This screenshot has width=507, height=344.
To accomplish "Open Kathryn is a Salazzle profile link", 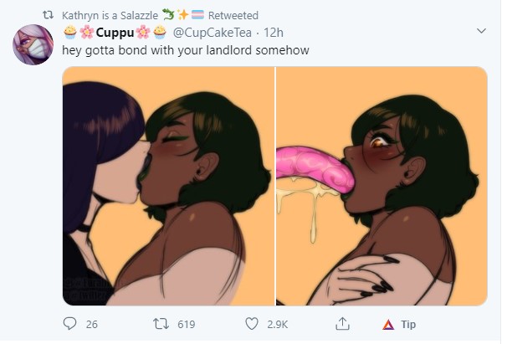I will (x=111, y=16).
